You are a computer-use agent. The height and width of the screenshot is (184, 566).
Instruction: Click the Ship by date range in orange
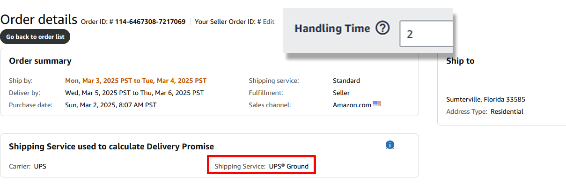136,81
